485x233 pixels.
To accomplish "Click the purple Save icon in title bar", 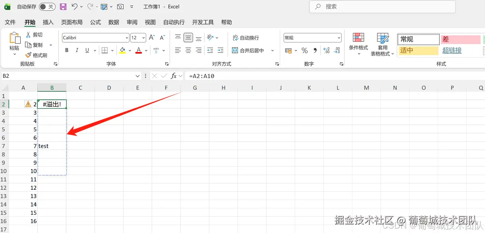I will pos(63,7).
